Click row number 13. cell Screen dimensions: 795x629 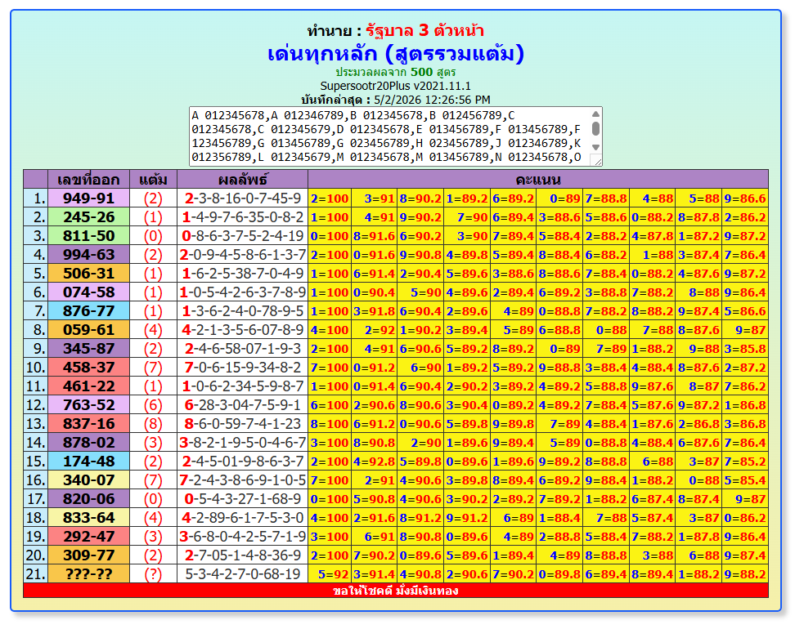35,423
